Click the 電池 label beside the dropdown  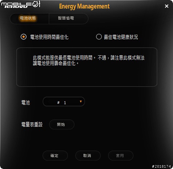point(26,103)
